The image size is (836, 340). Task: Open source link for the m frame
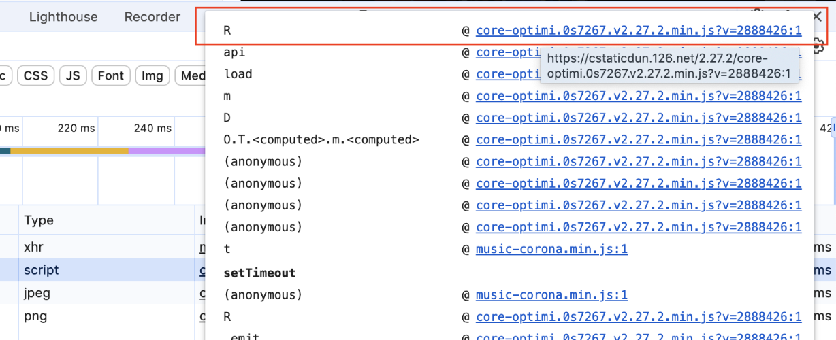tap(638, 97)
